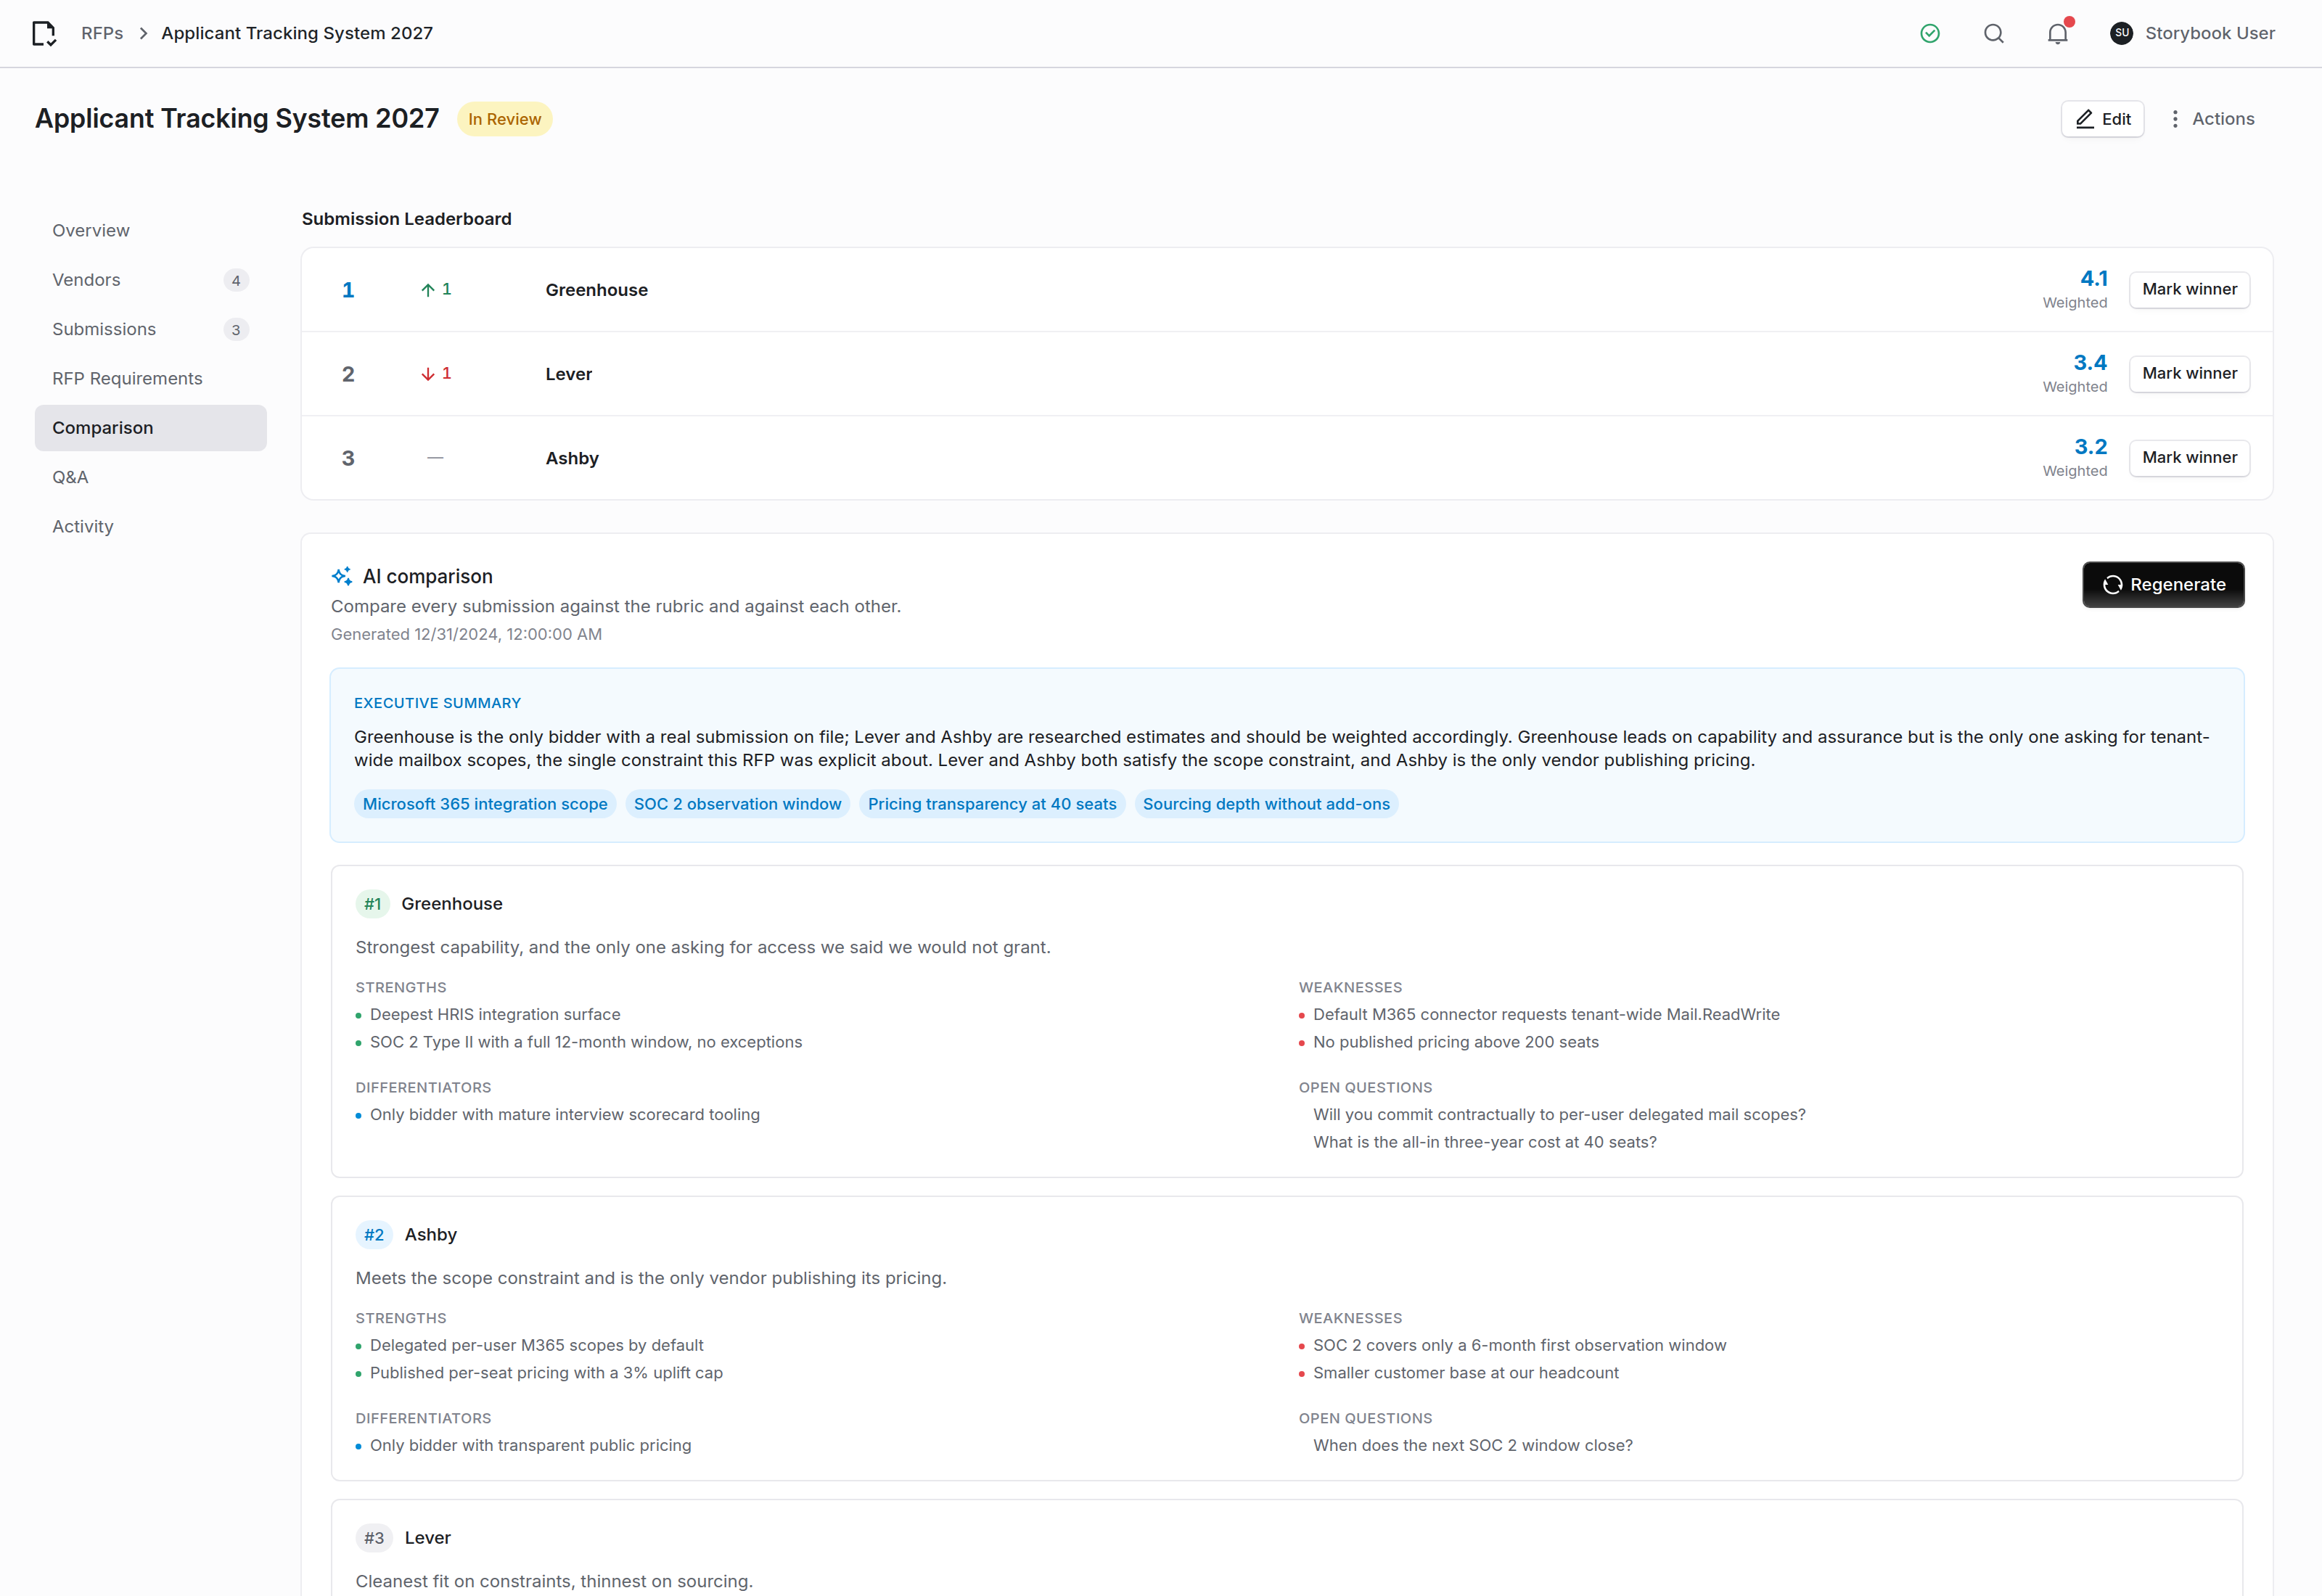2322x1596 pixels.
Task: Mark Lever as winner
Action: click(x=2189, y=373)
